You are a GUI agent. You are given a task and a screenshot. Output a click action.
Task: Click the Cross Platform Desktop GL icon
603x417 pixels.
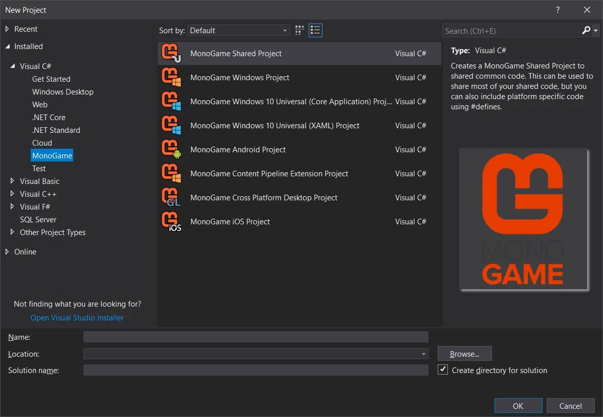(x=171, y=197)
